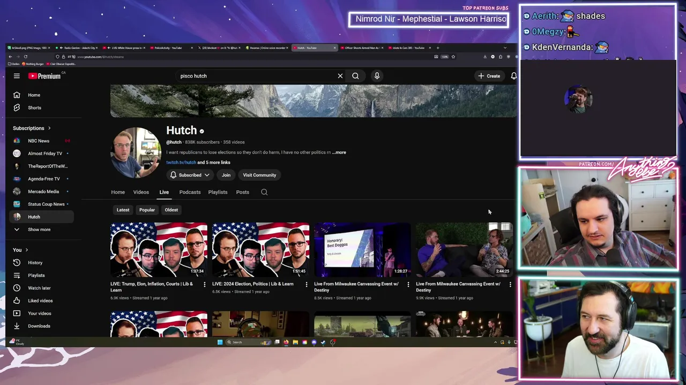List all browser tabs dropdown arrow

504,48
